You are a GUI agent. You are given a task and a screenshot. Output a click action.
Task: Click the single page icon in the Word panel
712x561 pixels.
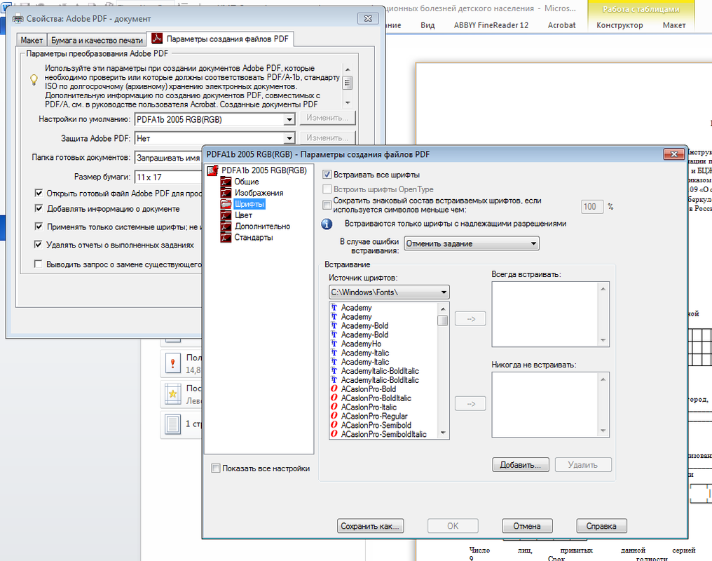[x=172, y=424]
